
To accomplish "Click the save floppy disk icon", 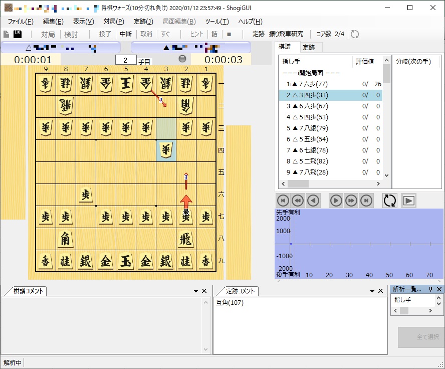I will (18, 34).
